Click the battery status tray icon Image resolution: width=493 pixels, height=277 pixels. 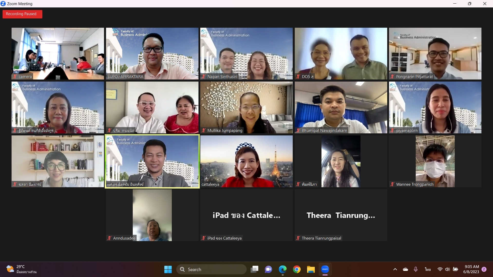[456, 269]
